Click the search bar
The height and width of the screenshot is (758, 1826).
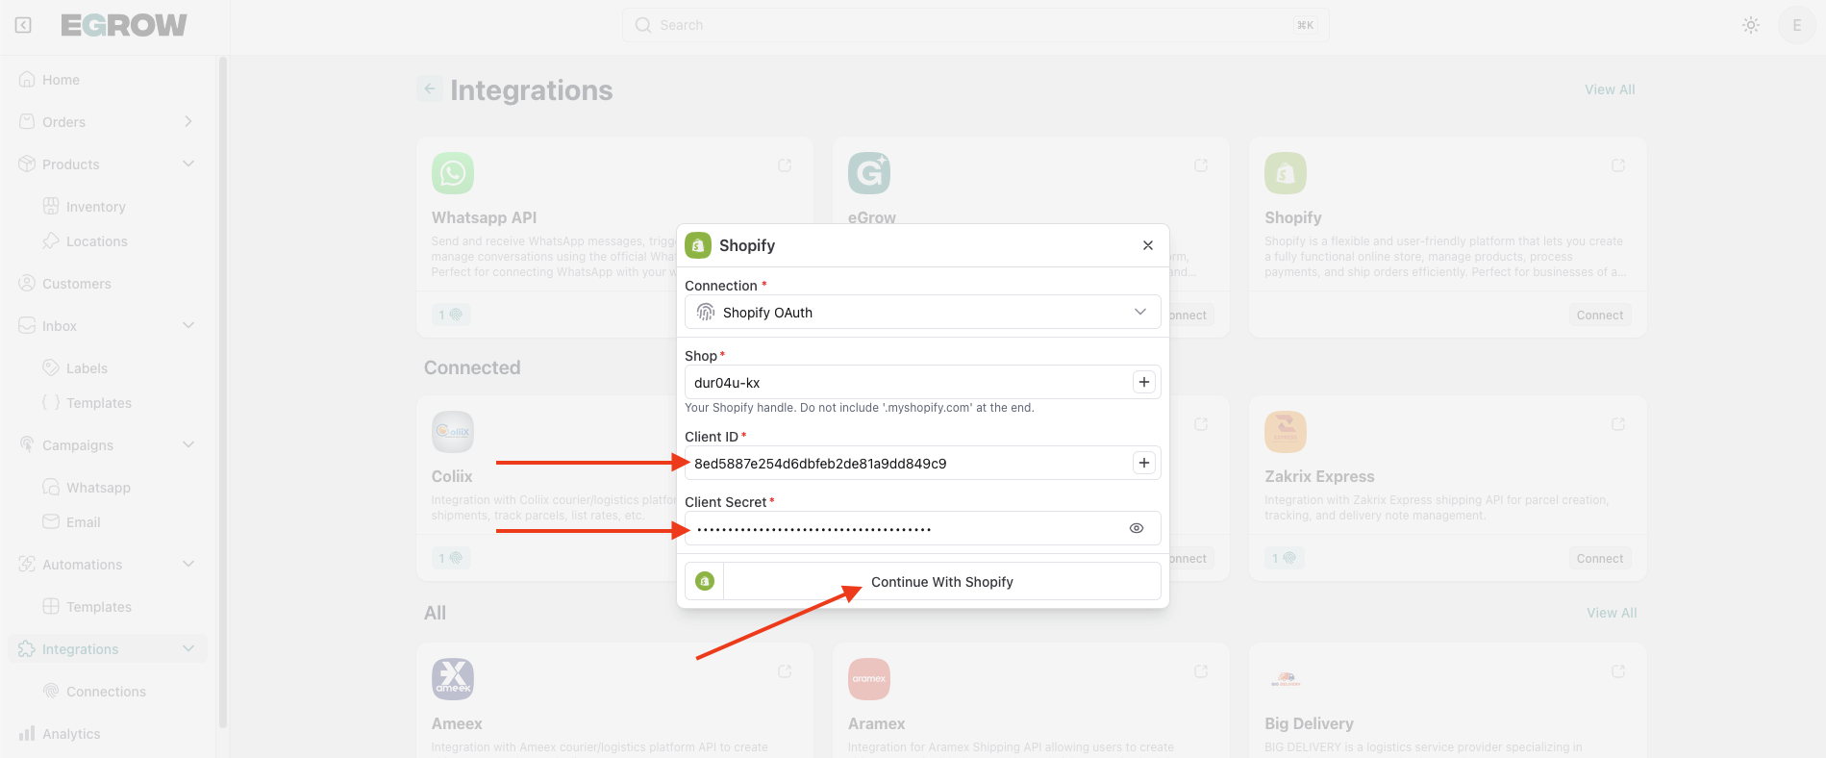(x=975, y=25)
